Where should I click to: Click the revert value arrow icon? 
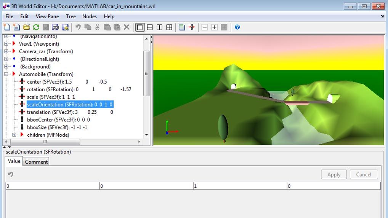tap(10, 174)
